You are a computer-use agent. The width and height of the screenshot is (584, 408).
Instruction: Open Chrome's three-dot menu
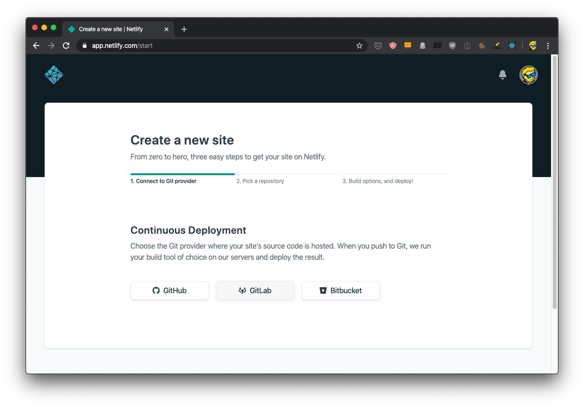point(548,46)
